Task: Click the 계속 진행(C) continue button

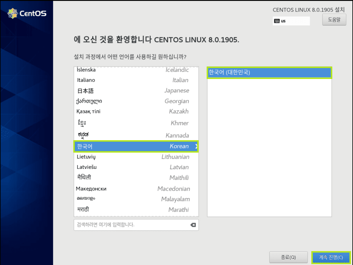Action: (331, 257)
